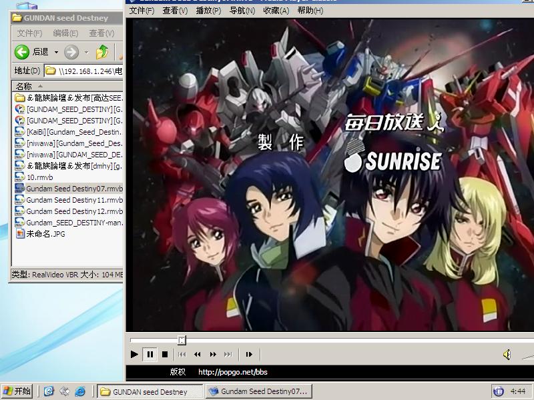The image size is (534, 400).
Task: Click the http://popgo.net/bbs copyright text
Action: click(233, 372)
